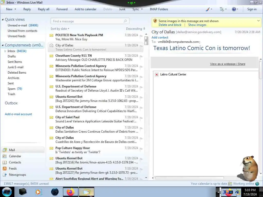
Task: Flag the Cheatham County 911 TN message
Action: coord(141,56)
